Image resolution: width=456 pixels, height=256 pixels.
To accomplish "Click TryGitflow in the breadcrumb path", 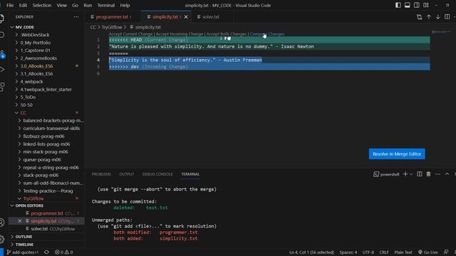I will [x=112, y=27].
